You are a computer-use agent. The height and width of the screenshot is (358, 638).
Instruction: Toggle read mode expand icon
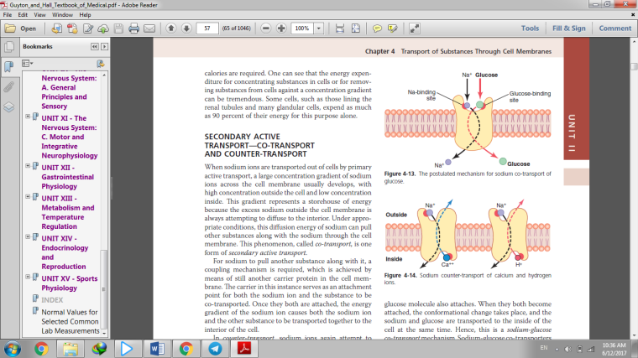(414, 29)
